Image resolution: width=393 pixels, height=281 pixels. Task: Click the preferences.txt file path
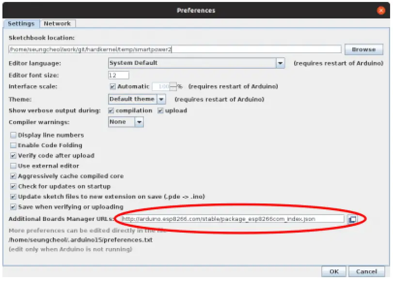[80, 240]
